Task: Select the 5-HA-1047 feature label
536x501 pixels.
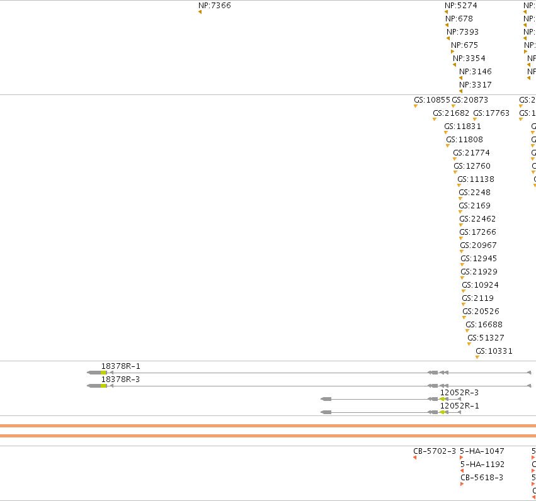Action: pos(482,451)
